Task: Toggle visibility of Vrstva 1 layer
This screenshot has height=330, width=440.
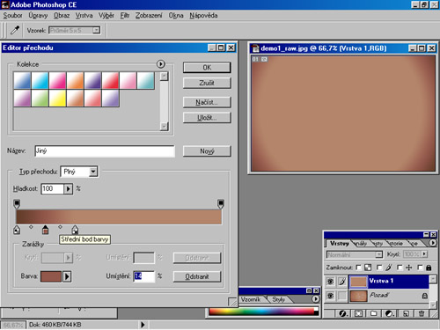Action: (x=330, y=282)
